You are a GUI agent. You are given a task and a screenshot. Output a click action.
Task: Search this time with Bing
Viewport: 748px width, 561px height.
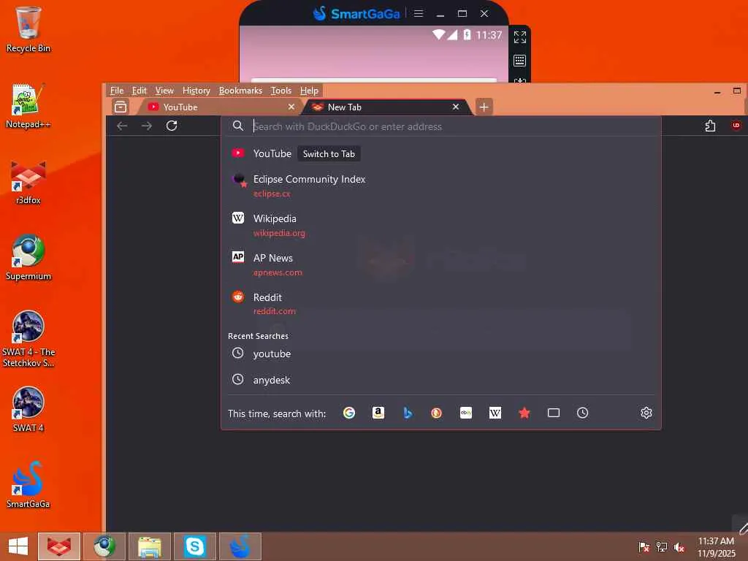click(x=408, y=413)
